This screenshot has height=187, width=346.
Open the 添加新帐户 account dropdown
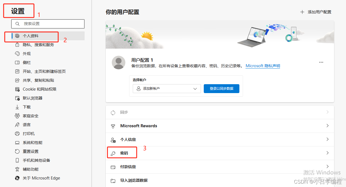pos(167,89)
